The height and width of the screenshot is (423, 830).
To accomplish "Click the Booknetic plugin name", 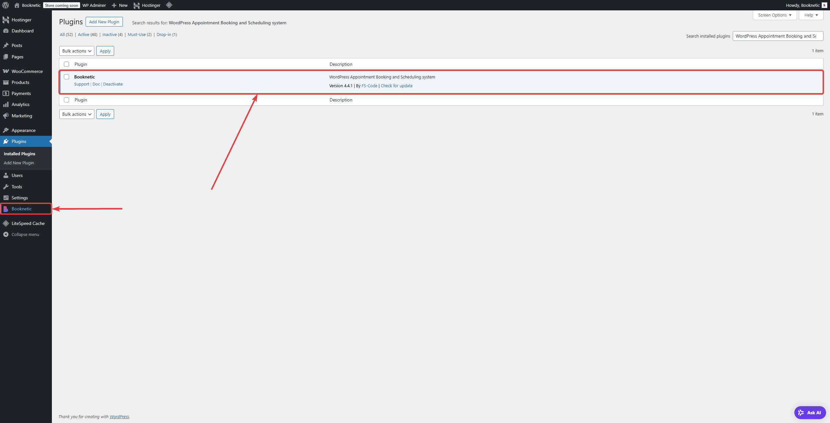I will point(84,77).
